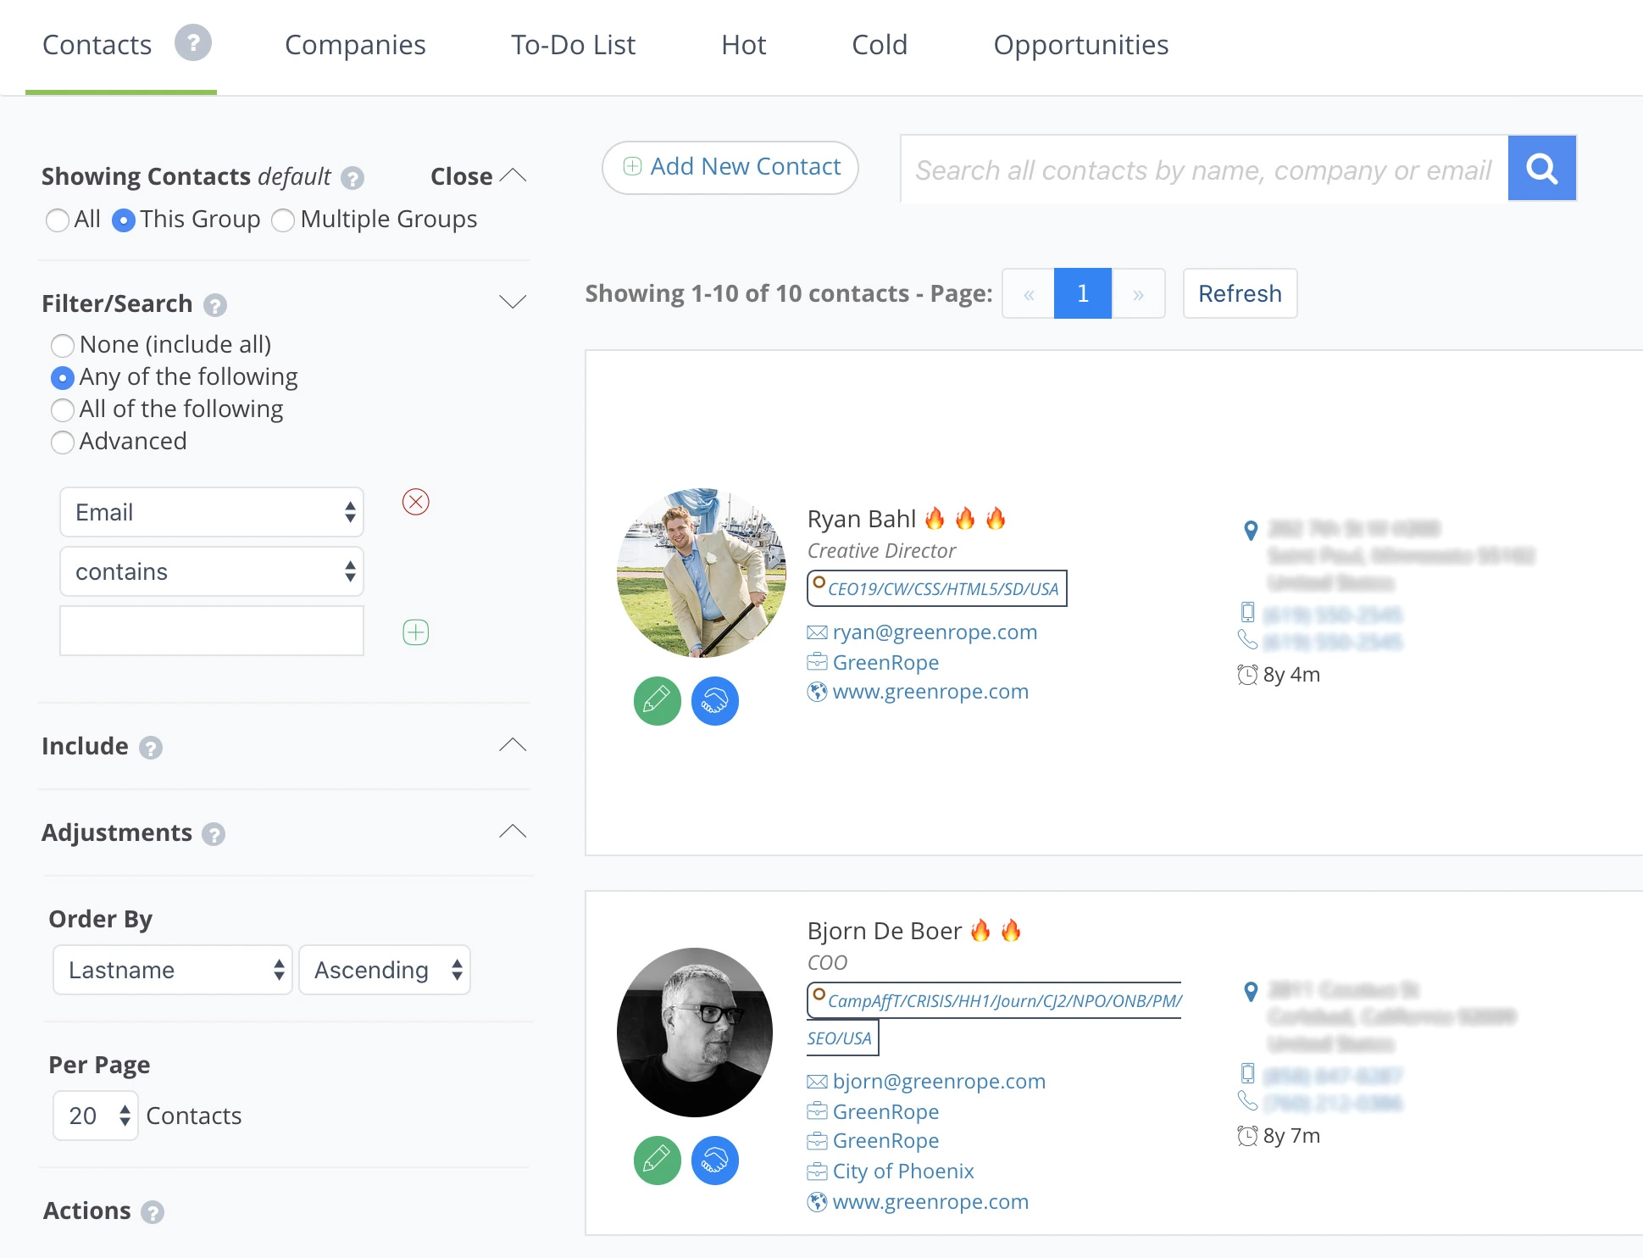Click the globe icon in Ryan Bahl's card
The image size is (1643, 1258).
(817, 692)
